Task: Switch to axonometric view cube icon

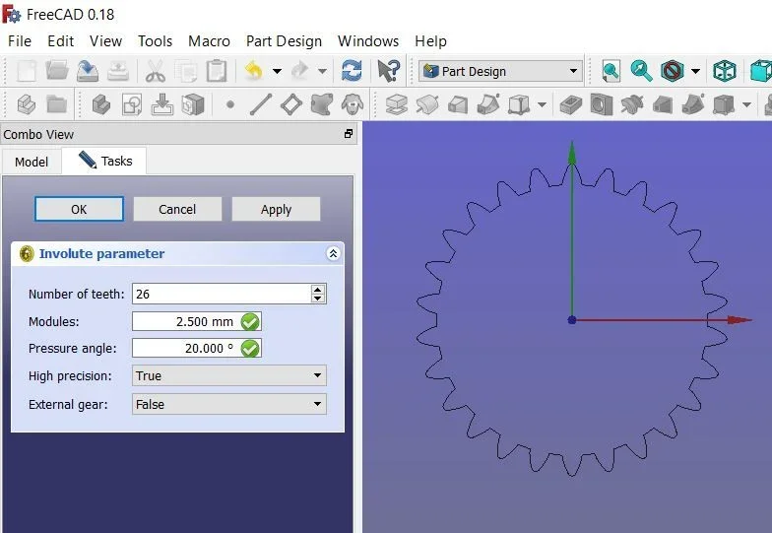Action: (725, 71)
